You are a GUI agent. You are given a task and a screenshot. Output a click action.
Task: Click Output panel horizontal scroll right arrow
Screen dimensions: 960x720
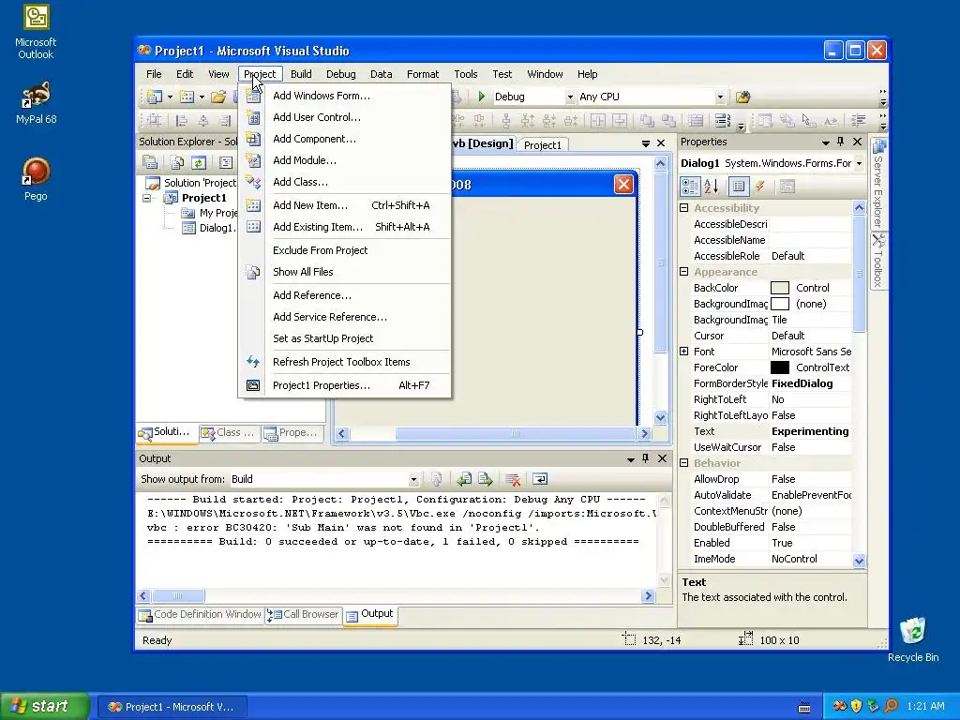point(649,595)
